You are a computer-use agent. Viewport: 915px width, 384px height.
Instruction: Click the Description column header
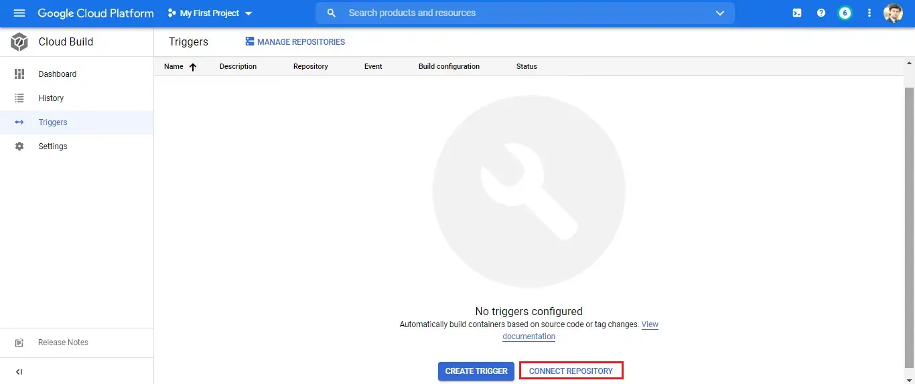238,67
